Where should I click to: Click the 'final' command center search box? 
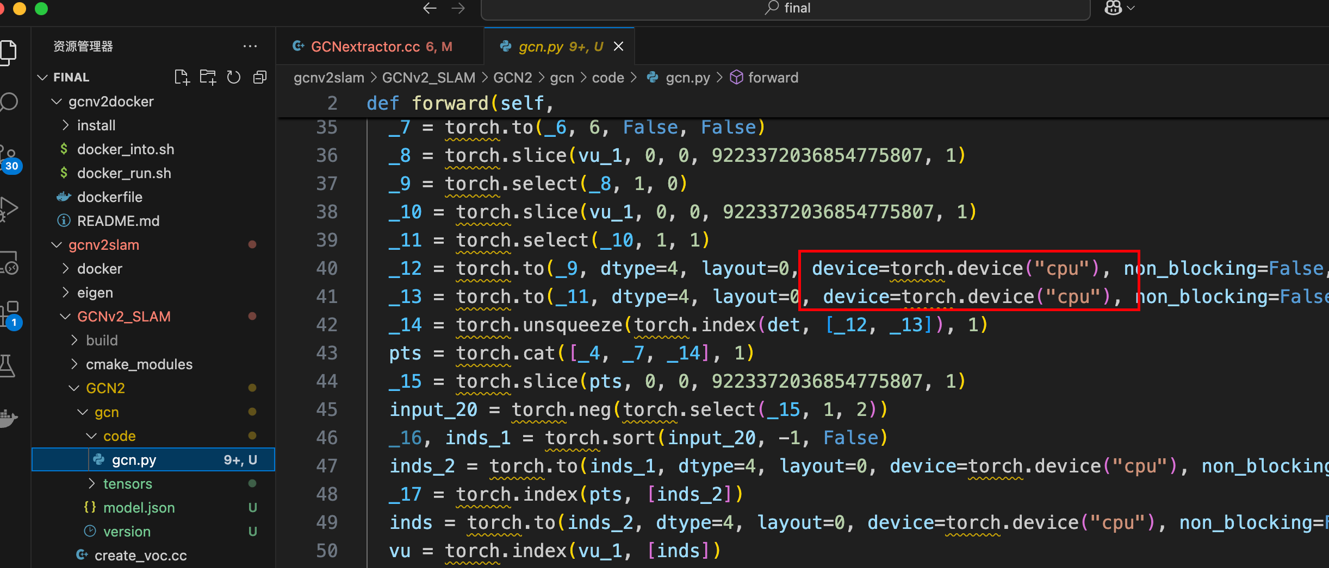click(x=785, y=9)
